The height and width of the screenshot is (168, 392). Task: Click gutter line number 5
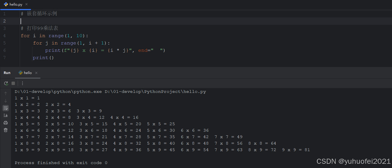pyautogui.click(x=5, y=43)
